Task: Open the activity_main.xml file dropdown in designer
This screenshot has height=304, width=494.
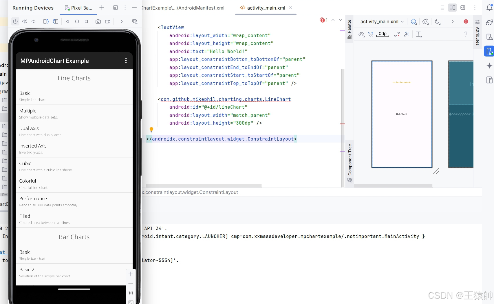Action: [x=382, y=21]
